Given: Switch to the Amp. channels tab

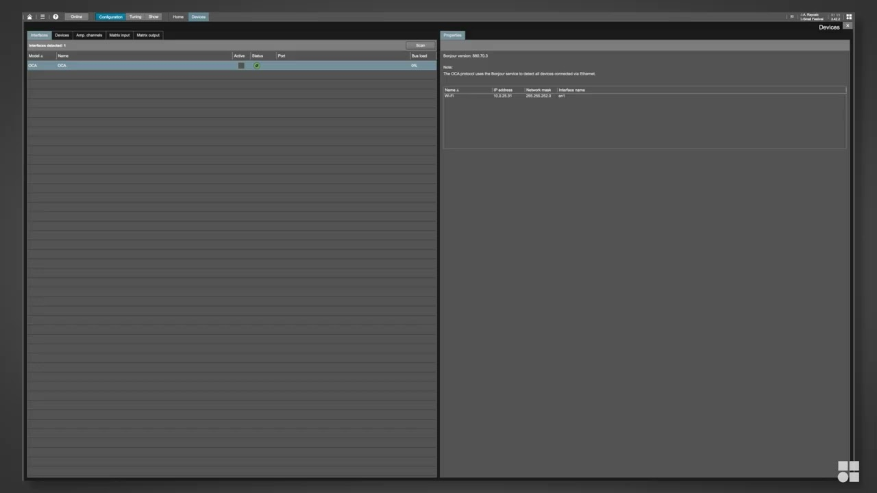Looking at the screenshot, I should [89, 35].
